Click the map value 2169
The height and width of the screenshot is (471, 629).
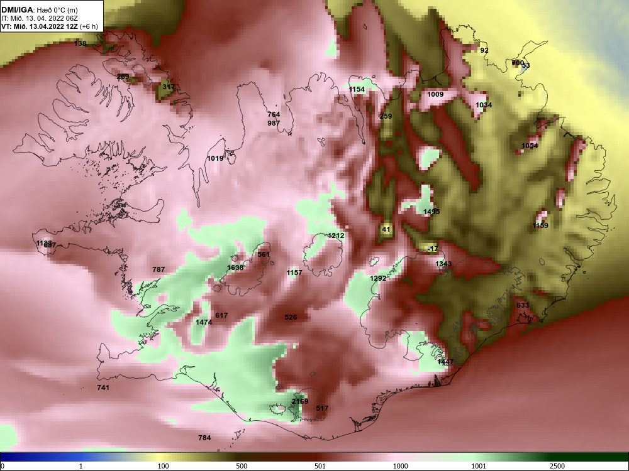click(300, 401)
